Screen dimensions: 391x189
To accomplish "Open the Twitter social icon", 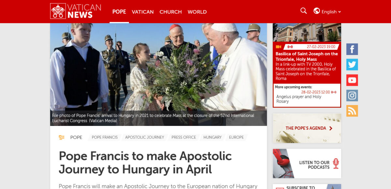I will (352, 64).
